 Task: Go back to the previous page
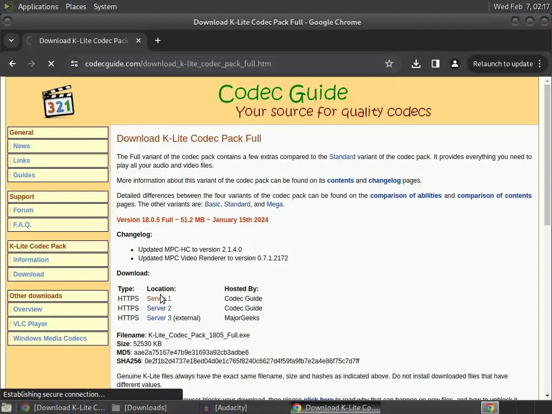(12, 64)
